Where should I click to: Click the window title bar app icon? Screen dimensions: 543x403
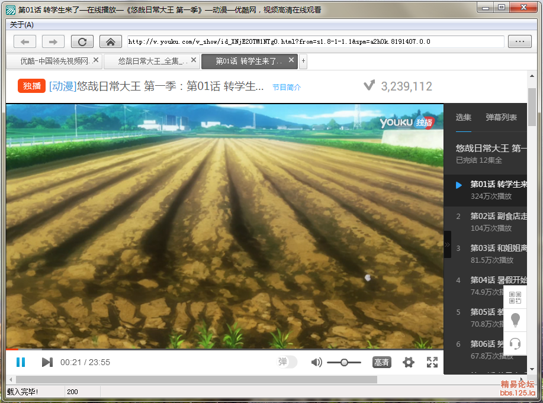11,10
